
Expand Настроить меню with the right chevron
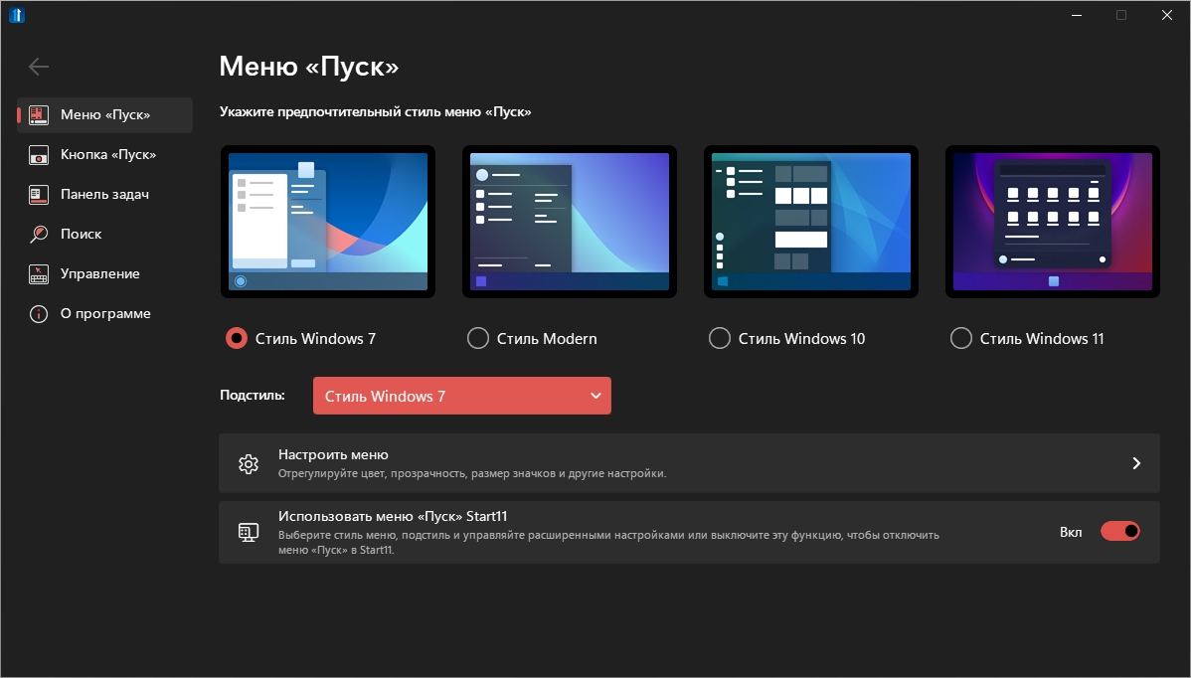point(1136,463)
